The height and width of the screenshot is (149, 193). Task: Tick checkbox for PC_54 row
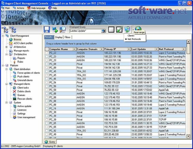click(47, 82)
